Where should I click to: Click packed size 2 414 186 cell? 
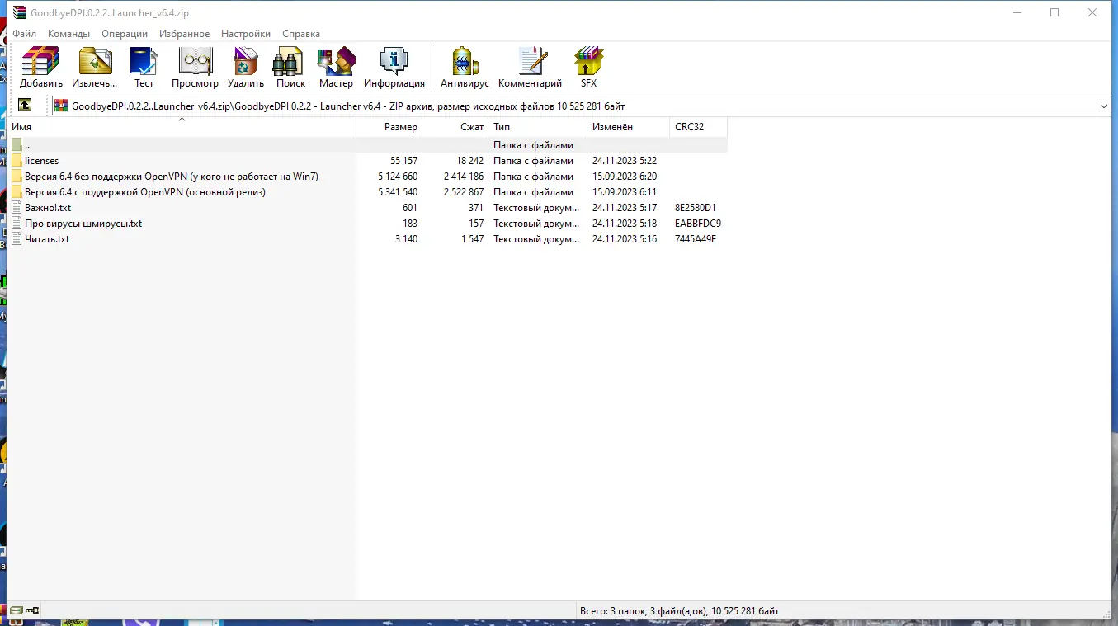pos(464,177)
